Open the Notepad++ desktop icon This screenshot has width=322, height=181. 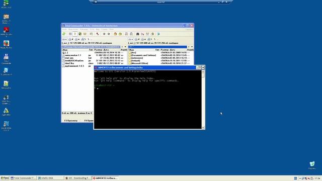(x=6, y=85)
